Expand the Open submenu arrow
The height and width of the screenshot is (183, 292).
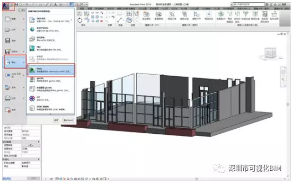pyautogui.click(x=24, y=30)
